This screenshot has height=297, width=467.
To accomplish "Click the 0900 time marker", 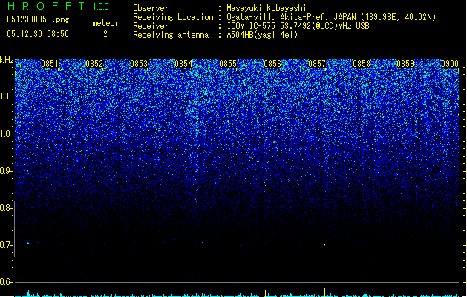I will [x=450, y=64].
